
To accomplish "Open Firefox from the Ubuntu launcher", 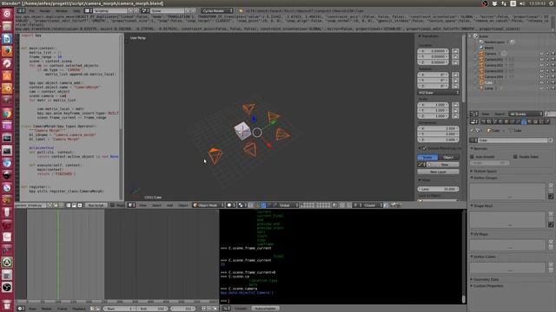I will [7, 51].
